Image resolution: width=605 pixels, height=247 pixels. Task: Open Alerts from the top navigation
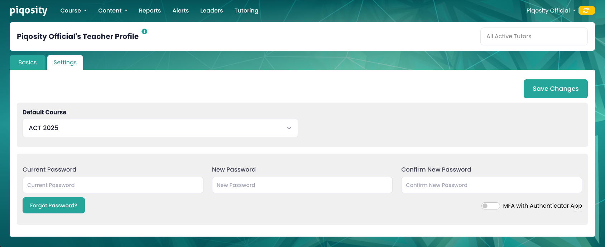click(x=181, y=11)
